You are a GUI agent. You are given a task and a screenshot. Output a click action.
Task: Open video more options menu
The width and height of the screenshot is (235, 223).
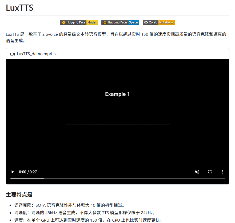coord(222,172)
